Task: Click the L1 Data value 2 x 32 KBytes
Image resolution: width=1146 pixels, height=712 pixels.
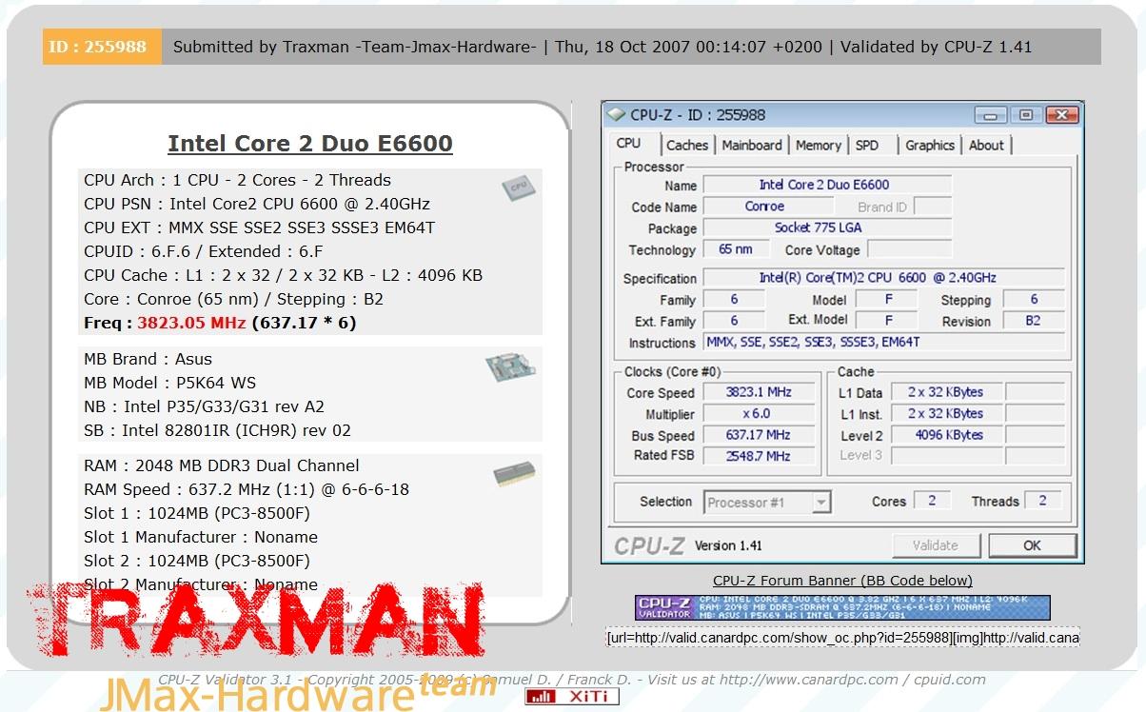Action: pyautogui.click(x=945, y=392)
